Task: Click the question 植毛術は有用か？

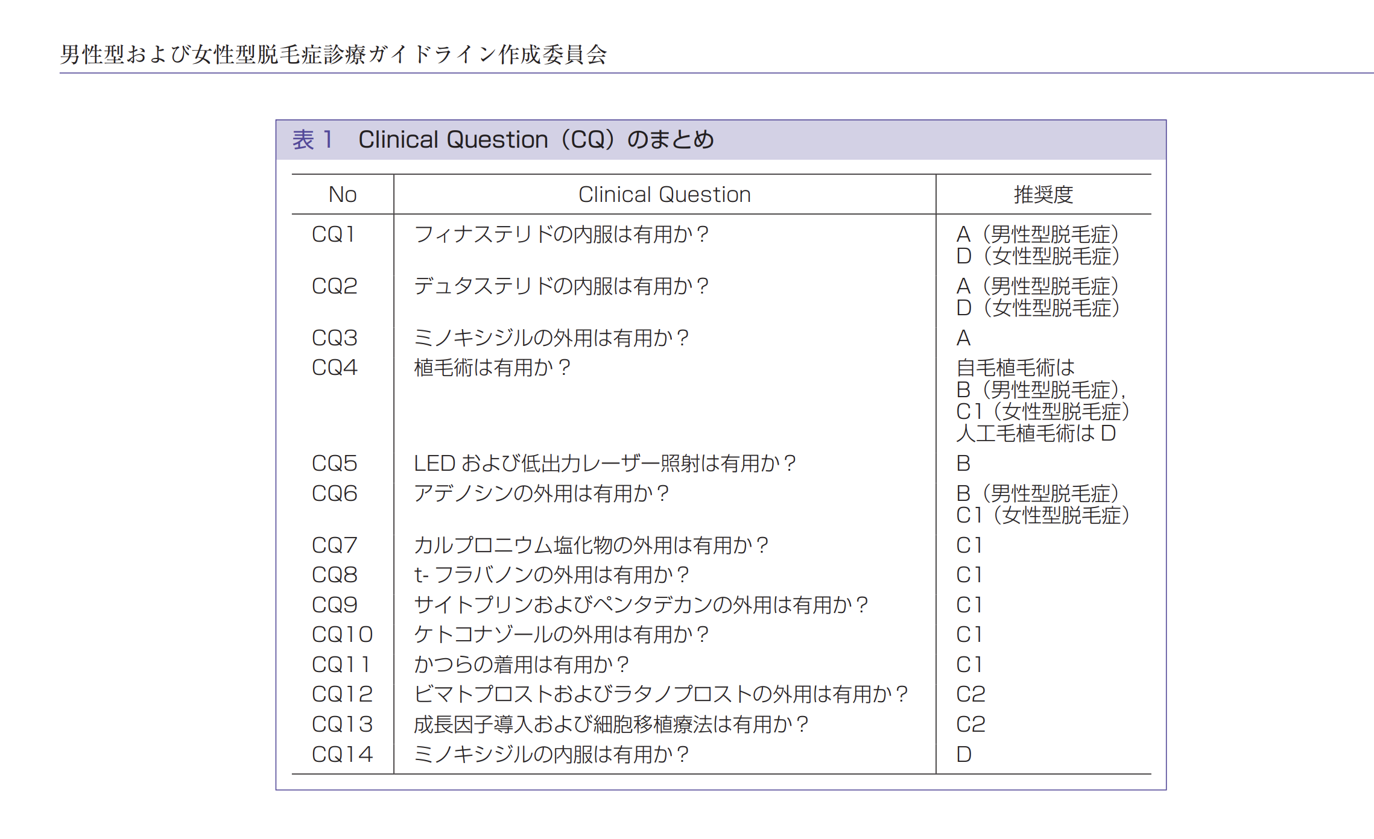Action: (492, 368)
